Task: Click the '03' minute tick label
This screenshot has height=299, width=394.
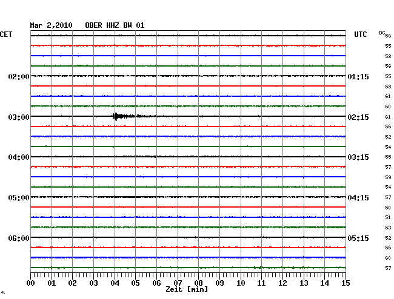Action: pos(93,283)
